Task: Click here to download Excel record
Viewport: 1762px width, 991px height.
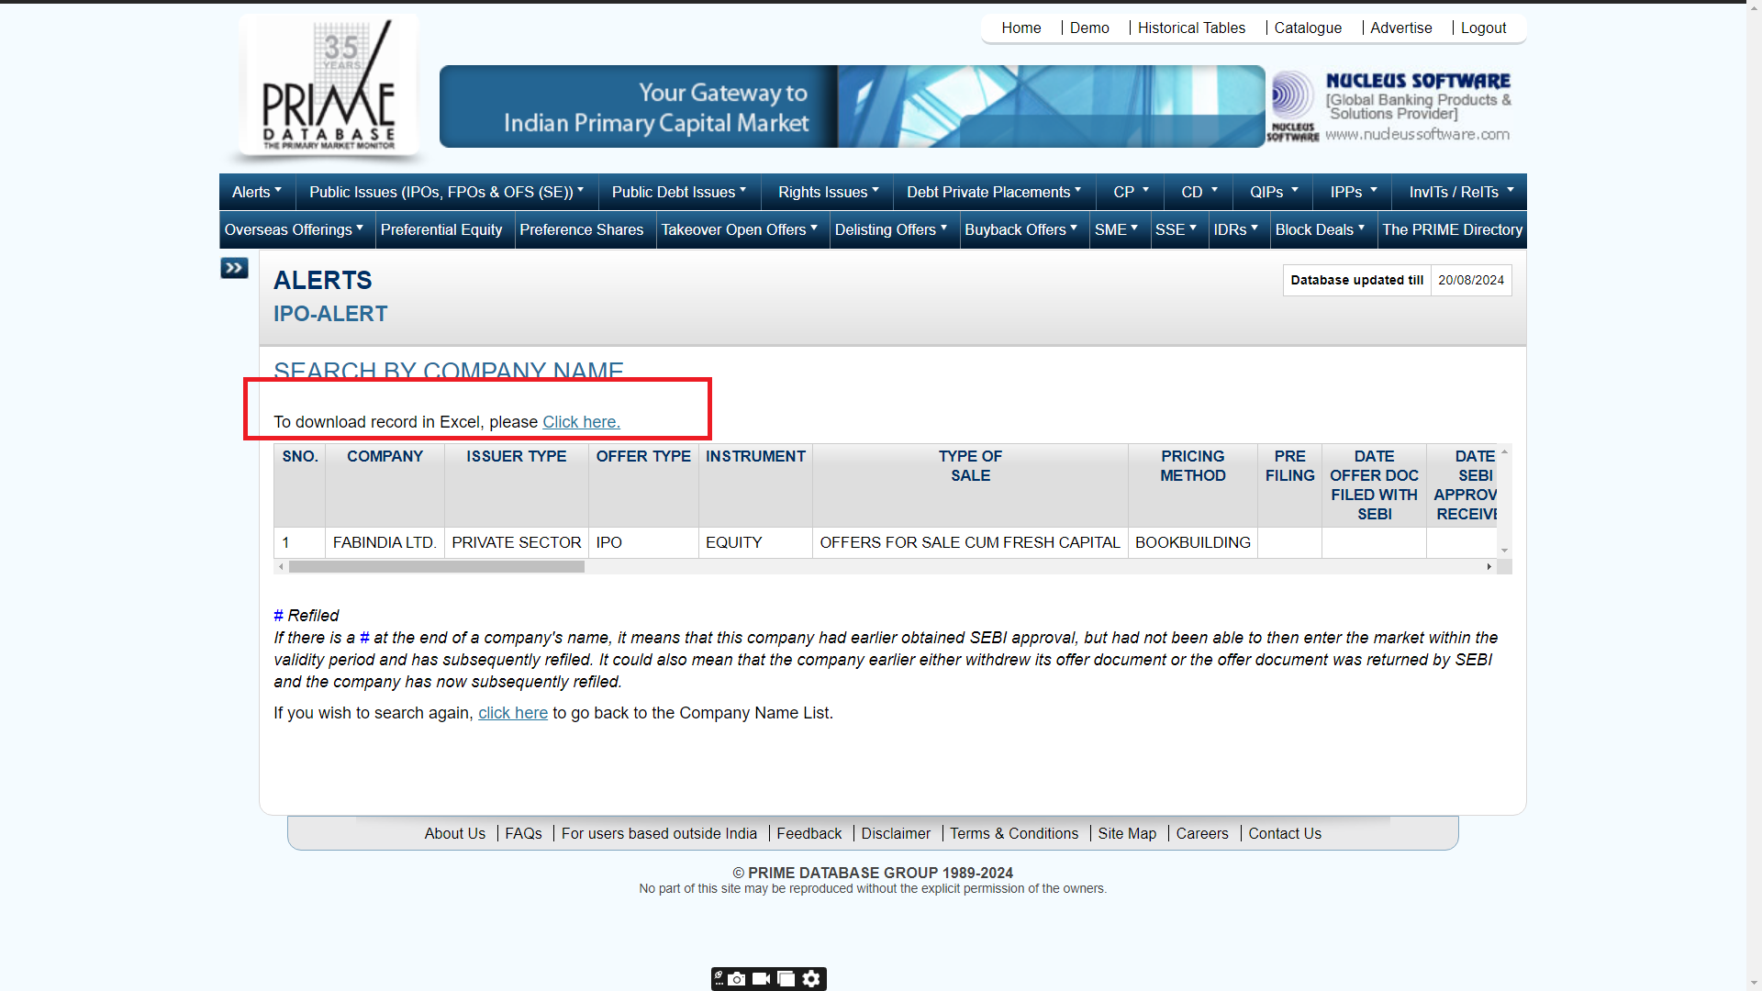Action: click(581, 422)
